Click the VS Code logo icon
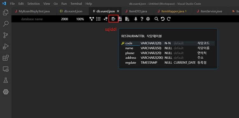The height and width of the screenshot is (118, 239). (x=4, y=4)
